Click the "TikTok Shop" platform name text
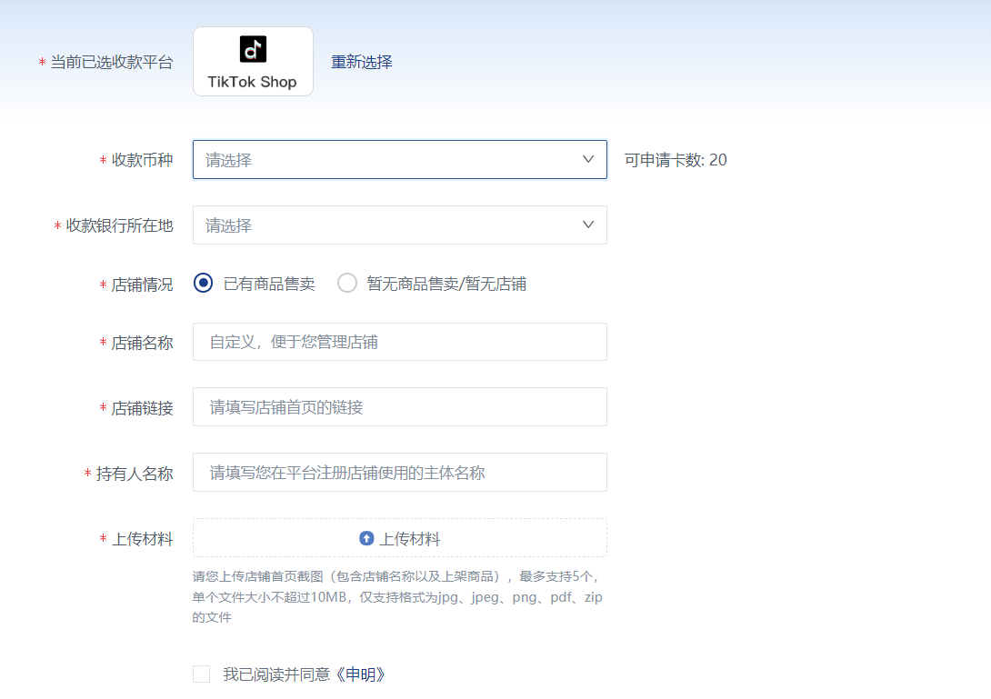 (252, 82)
